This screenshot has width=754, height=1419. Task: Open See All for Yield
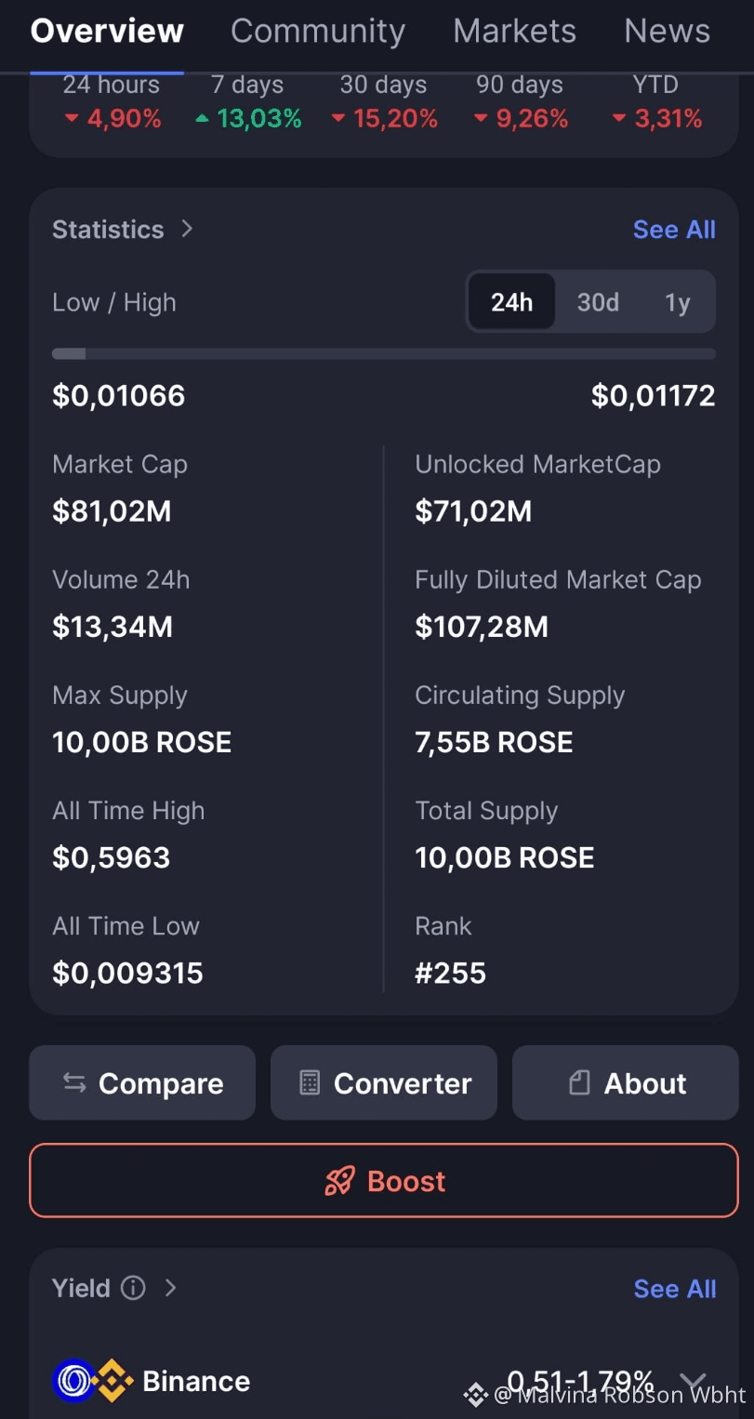click(674, 1289)
